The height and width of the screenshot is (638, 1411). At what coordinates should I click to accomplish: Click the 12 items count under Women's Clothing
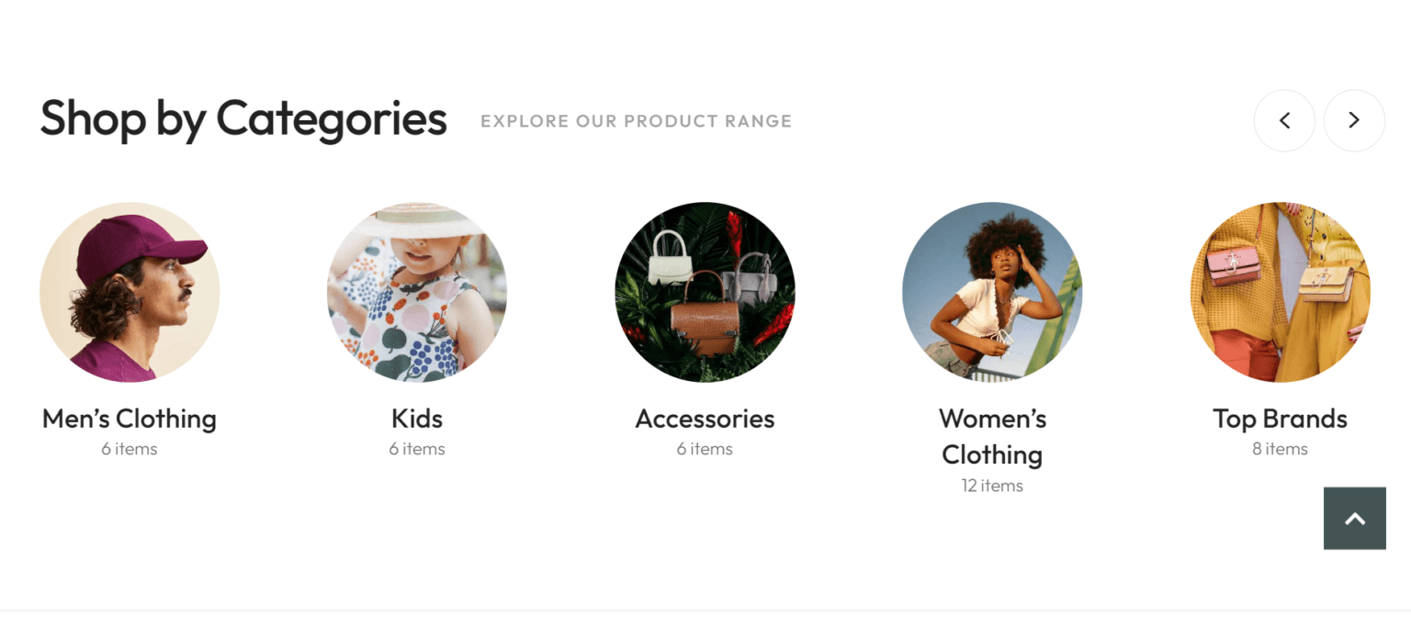(992, 486)
